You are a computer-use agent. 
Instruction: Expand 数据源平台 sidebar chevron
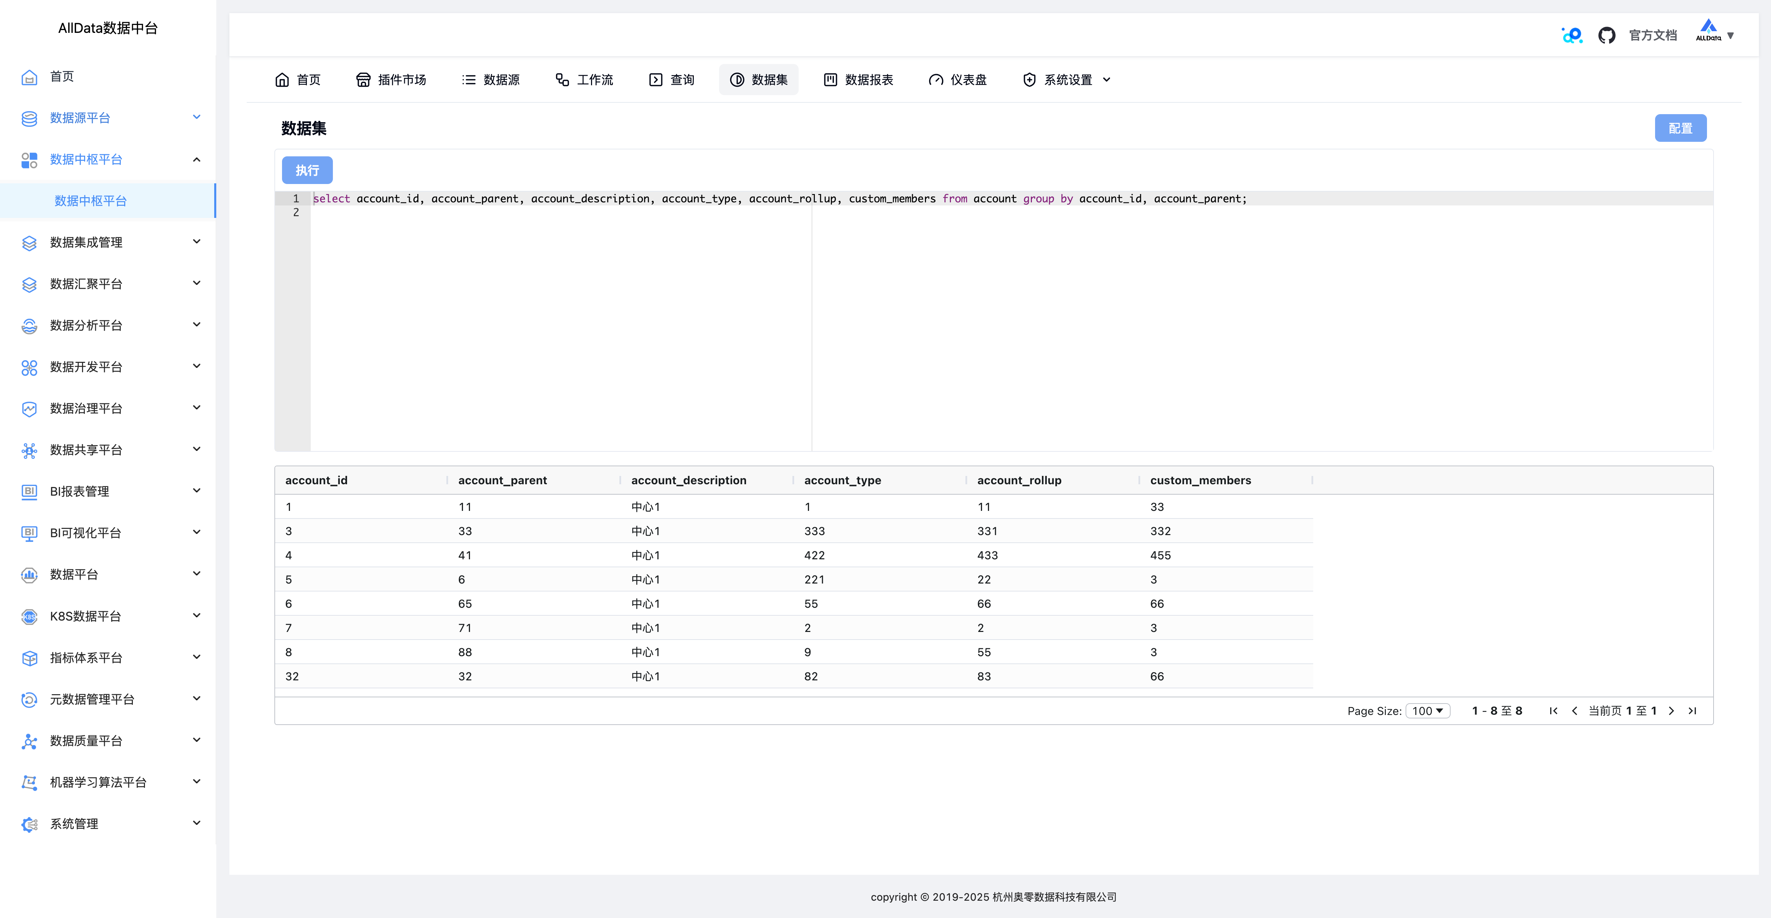(197, 118)
